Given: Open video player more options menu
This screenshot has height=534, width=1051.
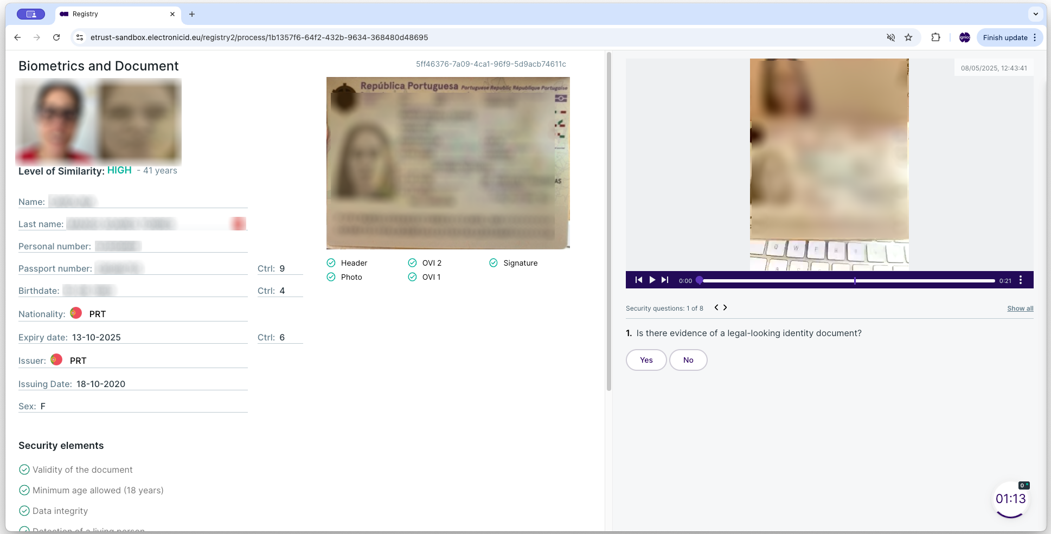Looking at the screenshot, I should (x=1021, y=280).
